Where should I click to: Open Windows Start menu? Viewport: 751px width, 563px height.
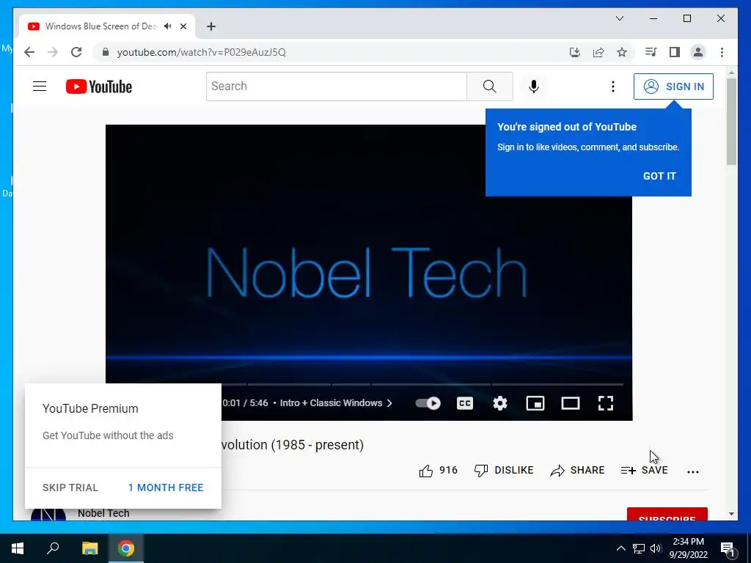tap(18, 548)
